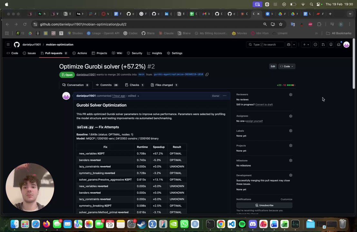Image resolution: width=357 pixels, height=232 pixels.
Task: Open the Wiki repository tab
Action: (117, 53)
